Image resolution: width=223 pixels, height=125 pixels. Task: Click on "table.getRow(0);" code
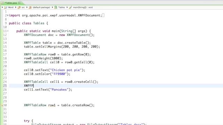pos(76,55)
